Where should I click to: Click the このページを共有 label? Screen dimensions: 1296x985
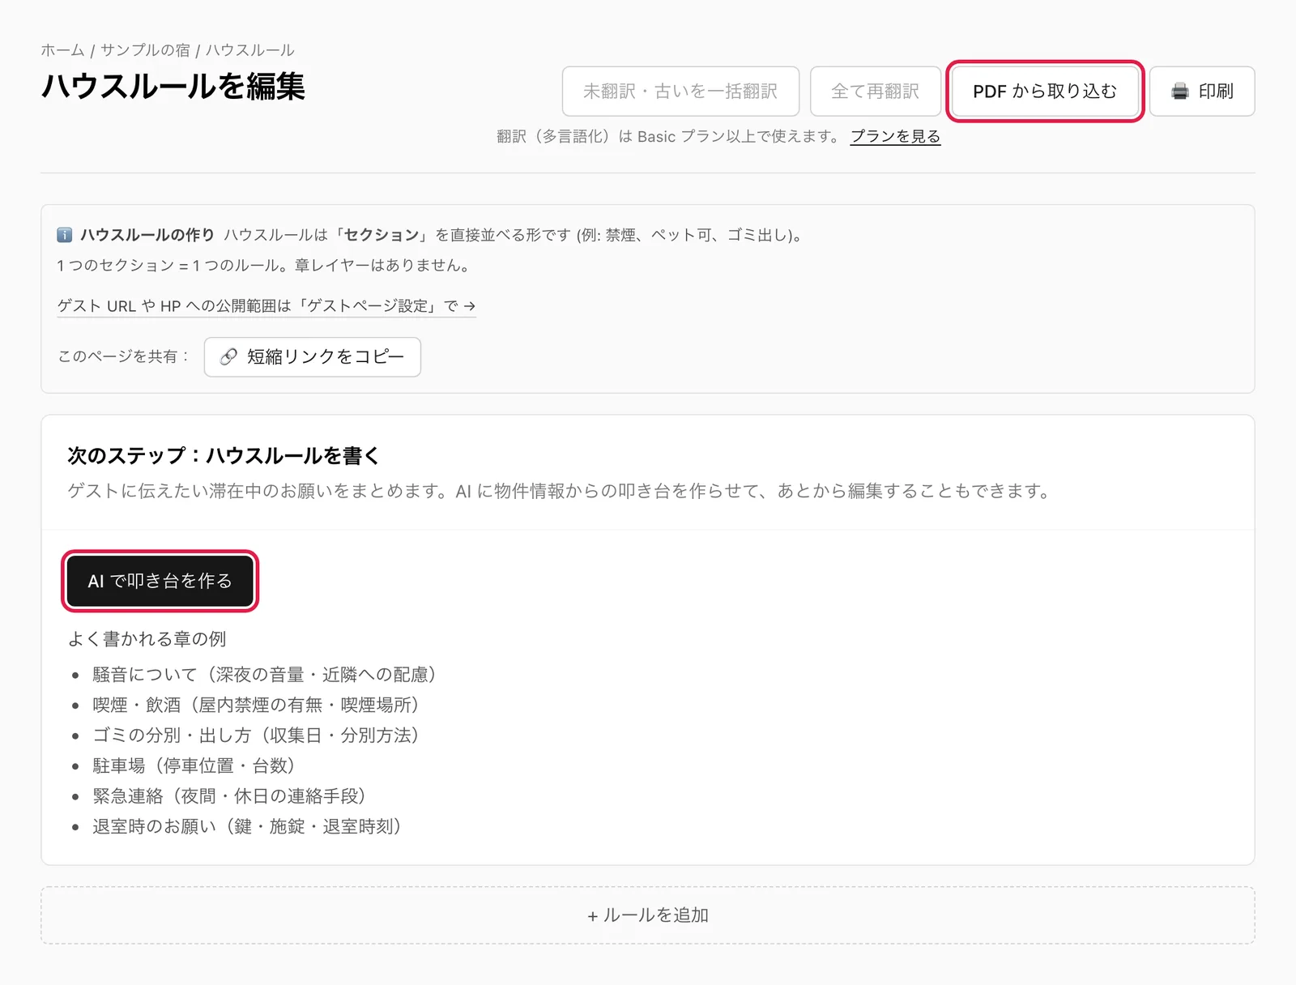[x=122, y=356]
